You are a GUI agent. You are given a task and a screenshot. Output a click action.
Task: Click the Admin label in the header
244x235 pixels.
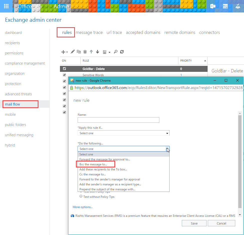pos(61,6)
